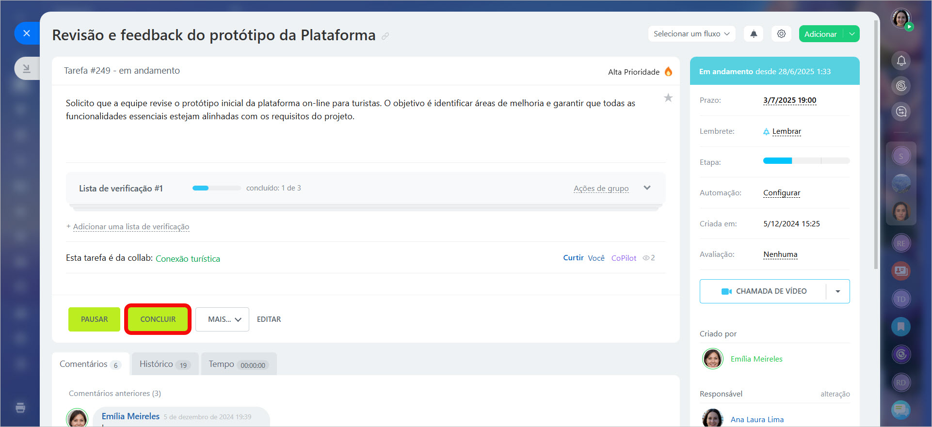This screenshot has height=427, width=932.
Task: Open the MAIS... dropdown
Action: [222, 319]
